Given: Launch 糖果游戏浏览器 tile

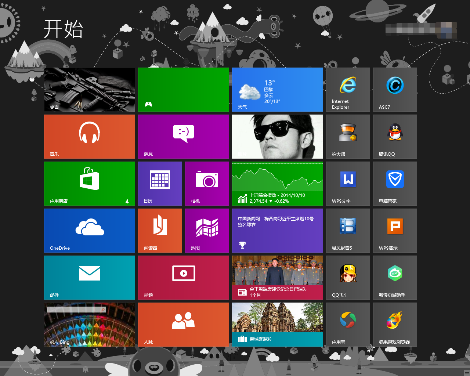Looking at the screenshot, I should (x=395, y=325).
